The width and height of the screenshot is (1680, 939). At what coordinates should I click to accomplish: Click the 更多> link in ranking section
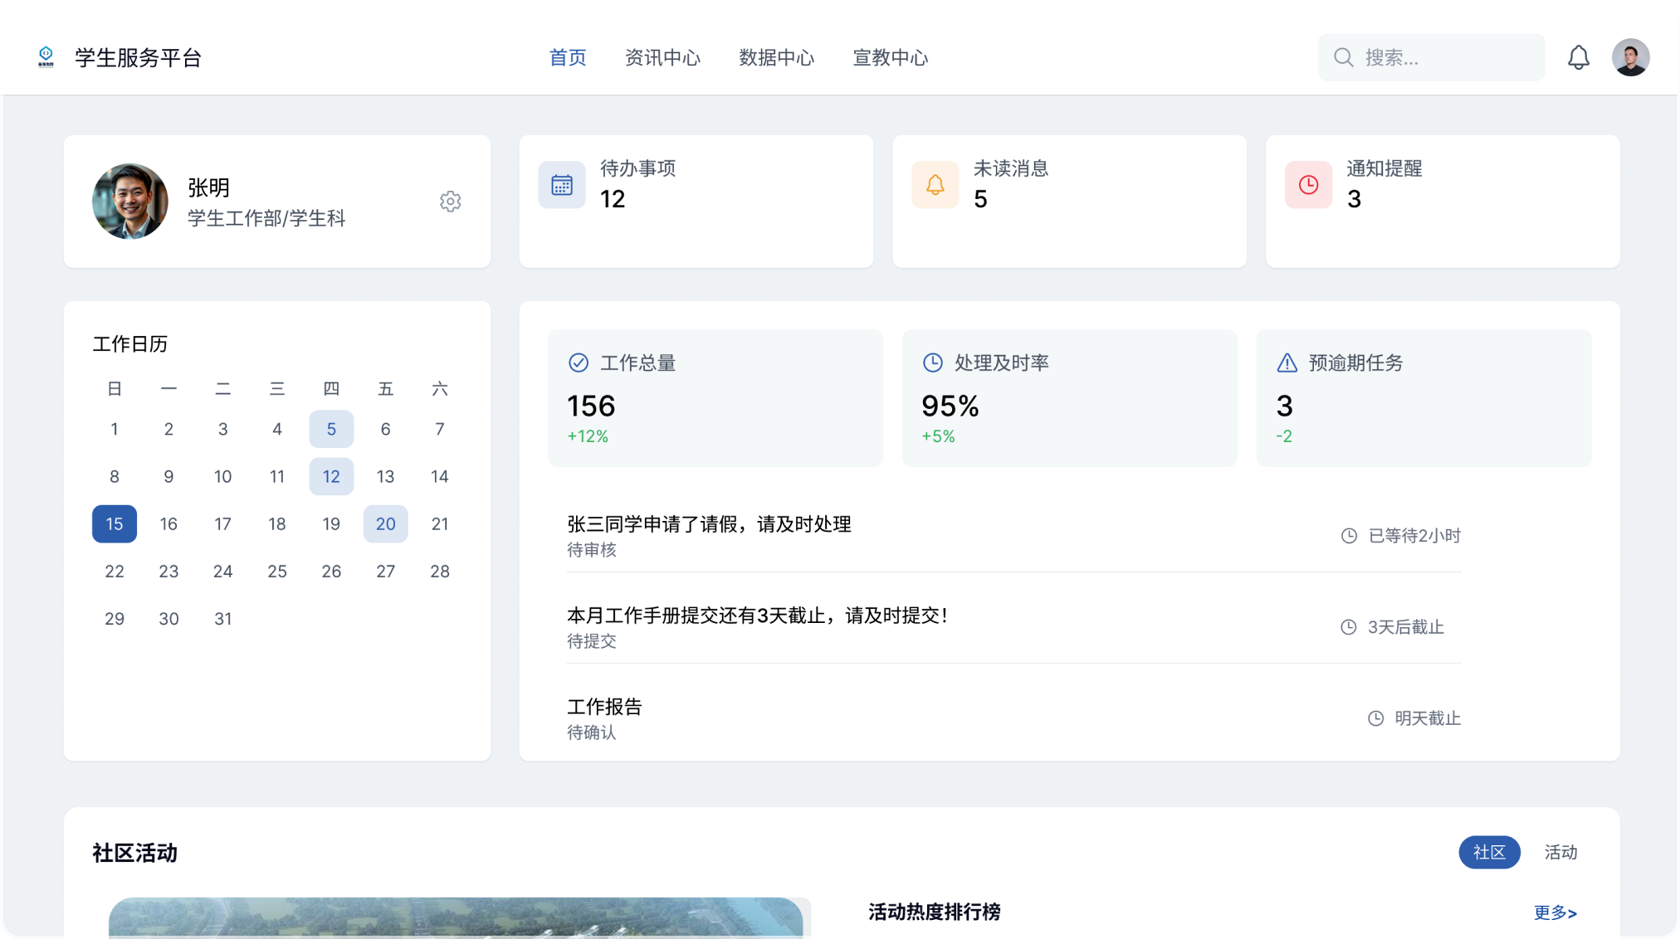click(x=1555, y=912)
